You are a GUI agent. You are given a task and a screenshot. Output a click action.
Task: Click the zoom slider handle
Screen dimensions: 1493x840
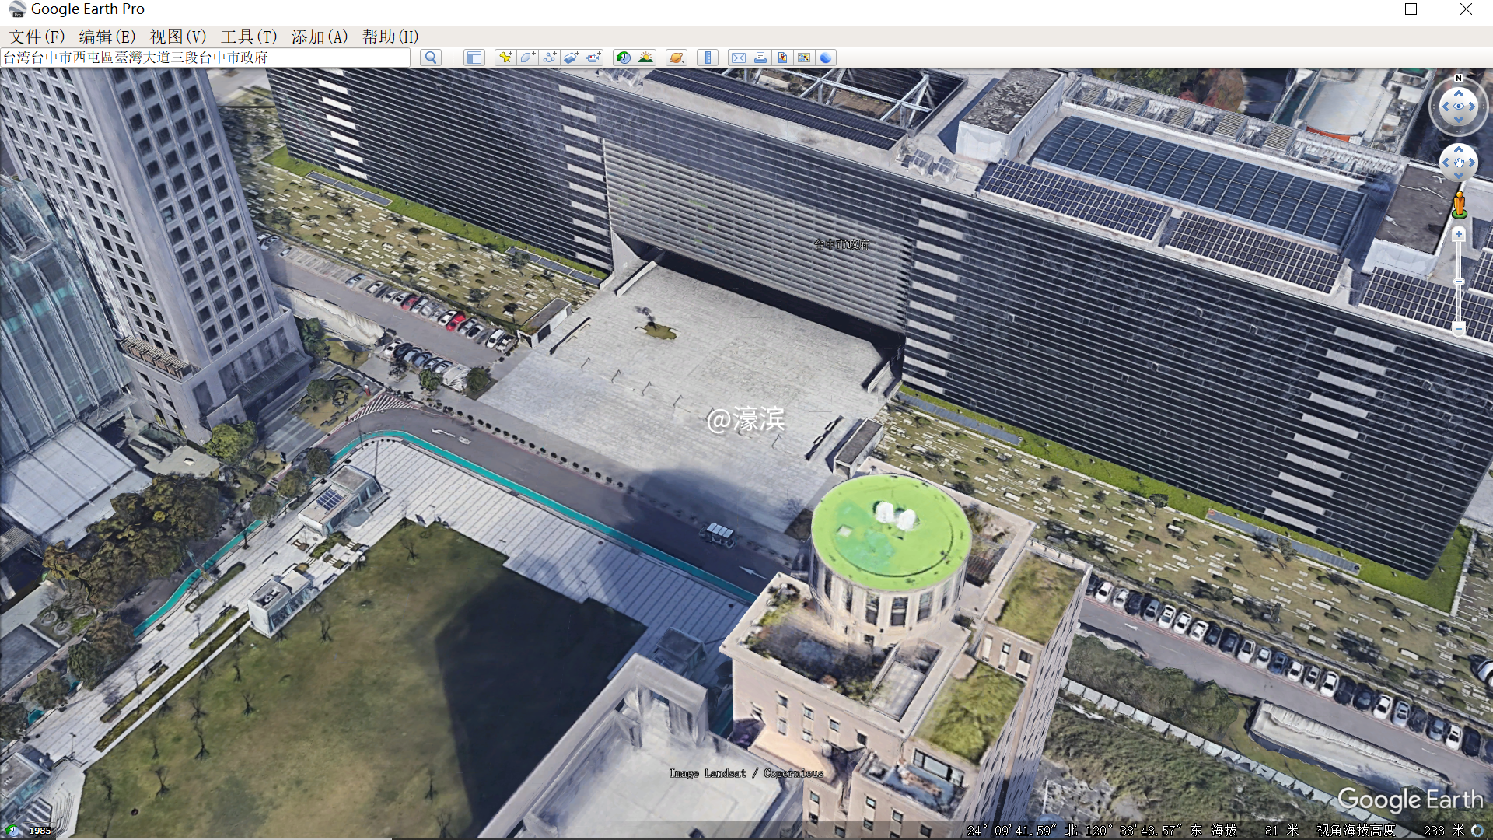point(1459,282)
